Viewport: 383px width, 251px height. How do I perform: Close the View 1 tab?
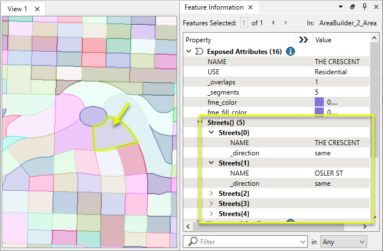pos(37,9)
